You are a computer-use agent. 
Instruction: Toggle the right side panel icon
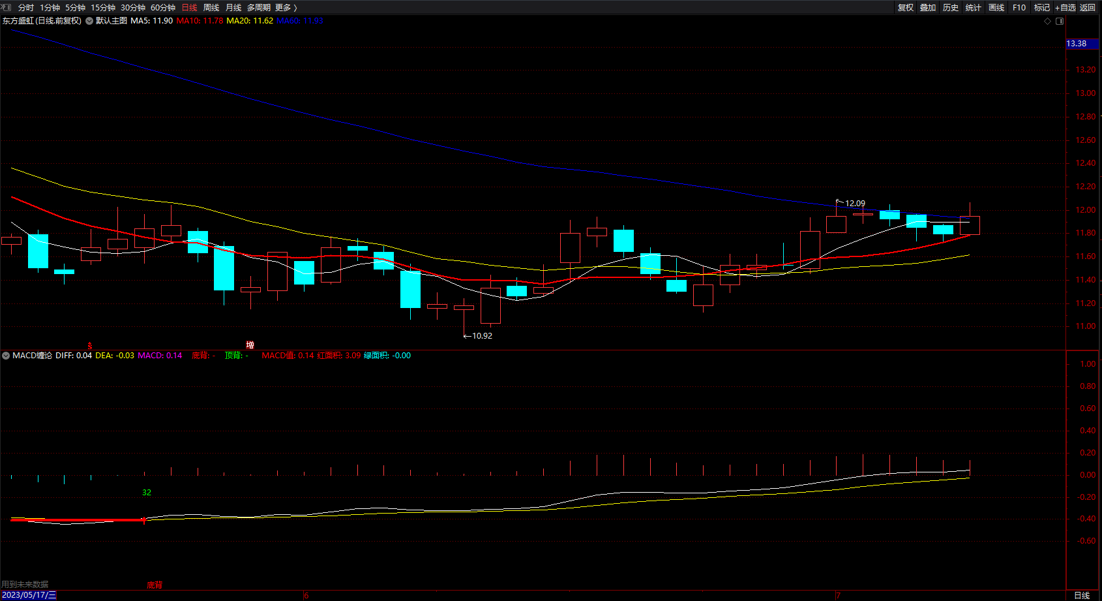click(x=1060, y=21)
